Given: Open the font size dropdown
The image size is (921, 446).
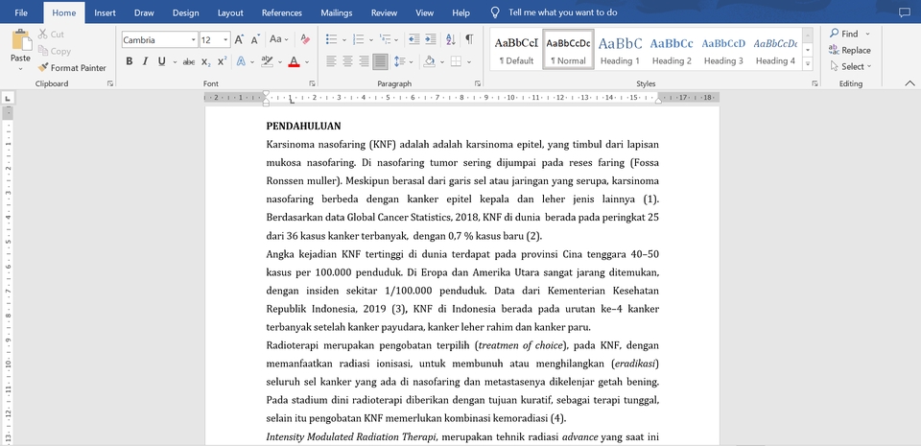Looking at the screenshot, I should [226, 40].
